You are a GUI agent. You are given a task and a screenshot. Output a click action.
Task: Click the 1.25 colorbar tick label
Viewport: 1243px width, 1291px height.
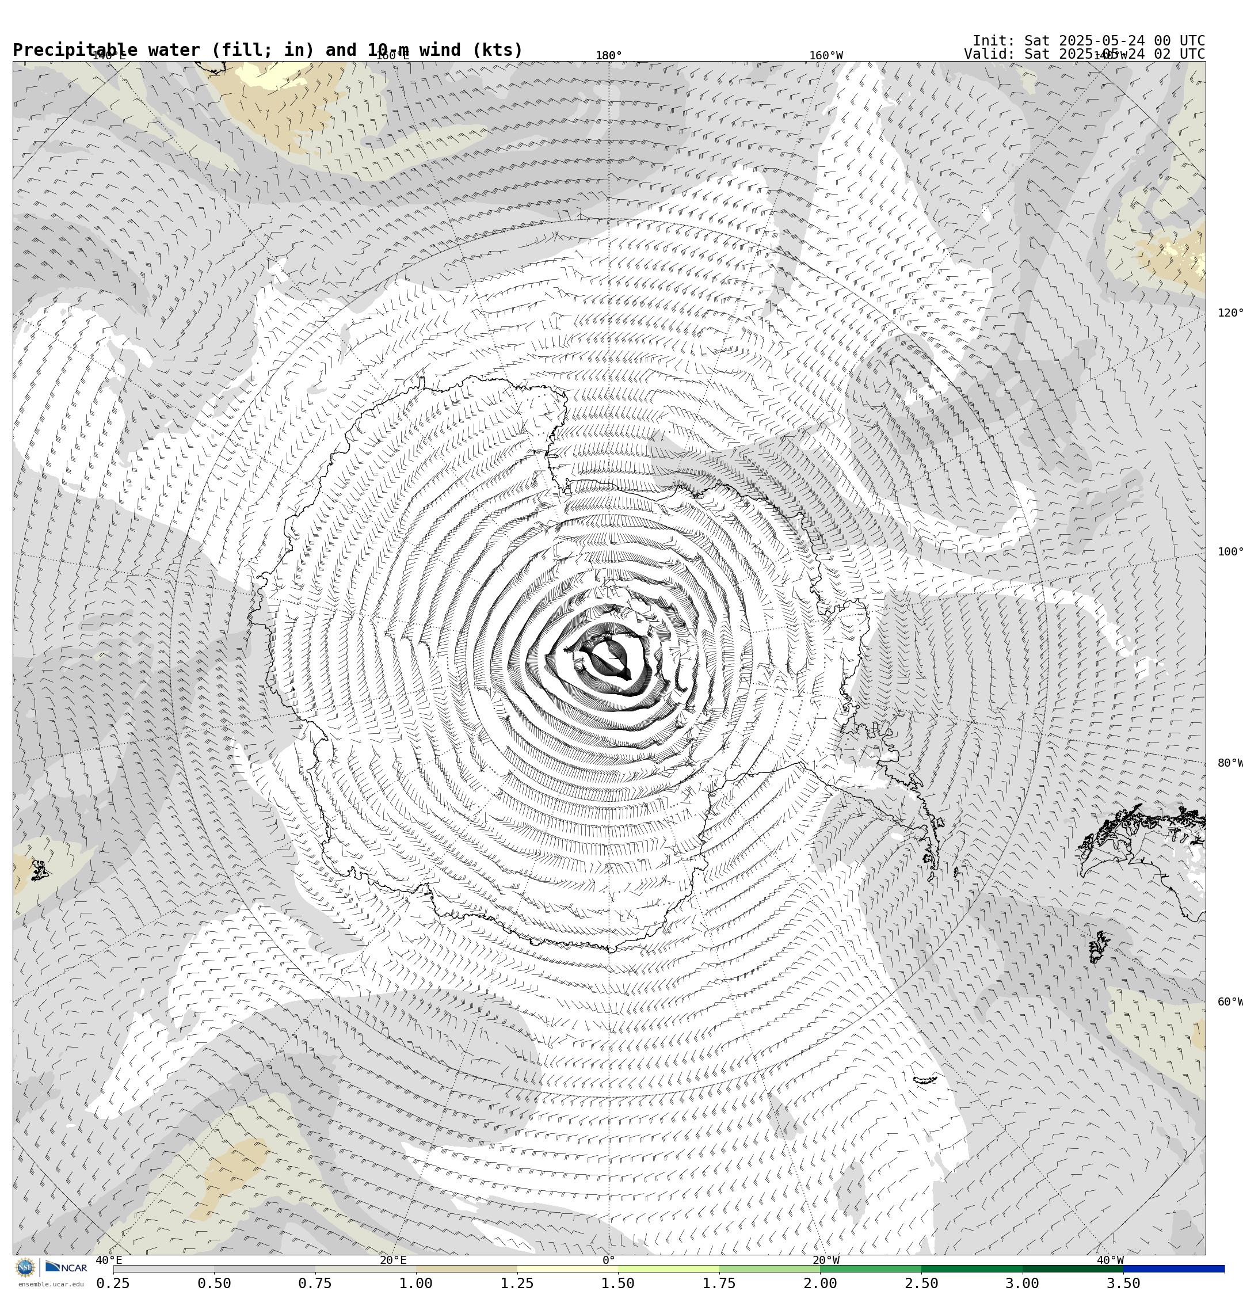(517, 1283)
